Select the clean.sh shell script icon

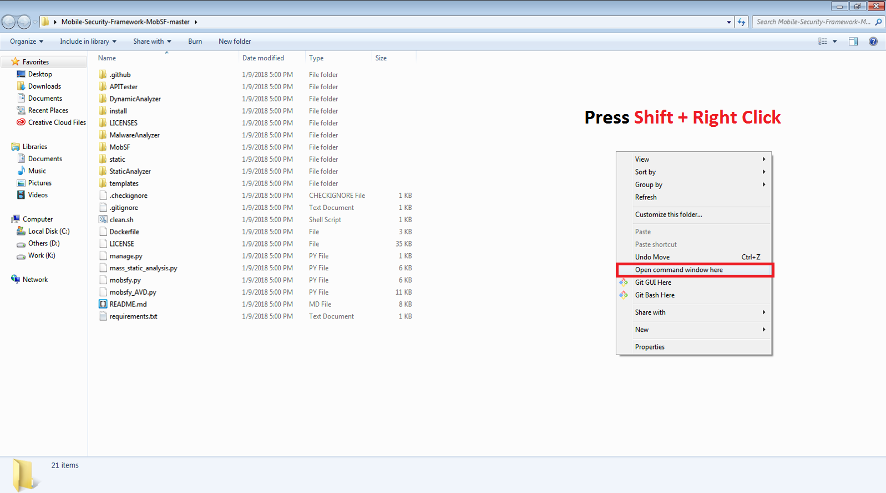tap(103, 219)
